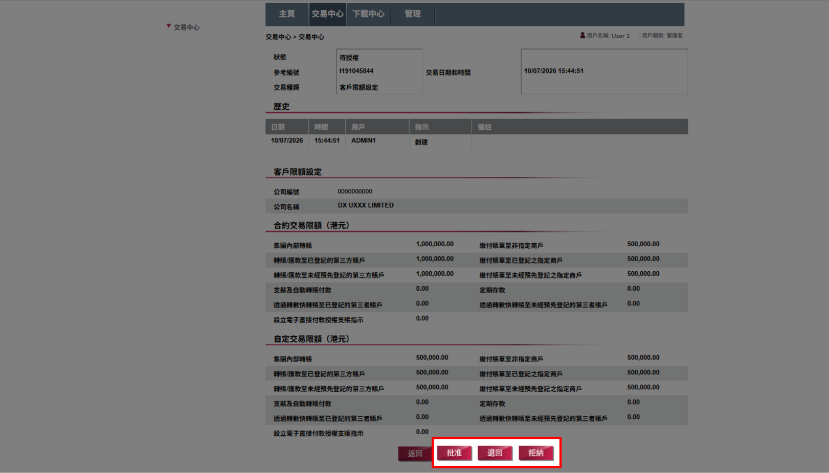Select the ADMIN1 history row entry
The width and height of the screenshot is (829, 473).
363,141
